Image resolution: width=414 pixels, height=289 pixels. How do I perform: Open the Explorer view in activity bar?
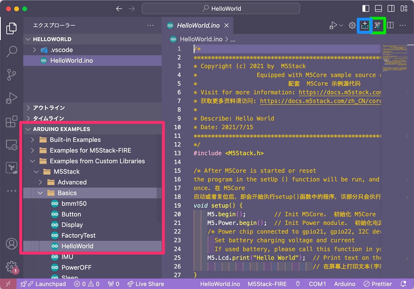[x=11, y=29]
